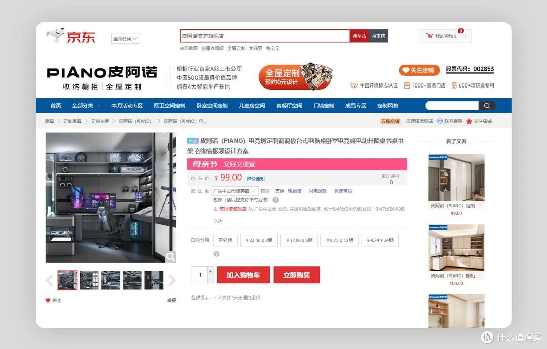Click the 中国环境标志认证 leaf icon
This screenshot has width=547, height=349.
354,85
